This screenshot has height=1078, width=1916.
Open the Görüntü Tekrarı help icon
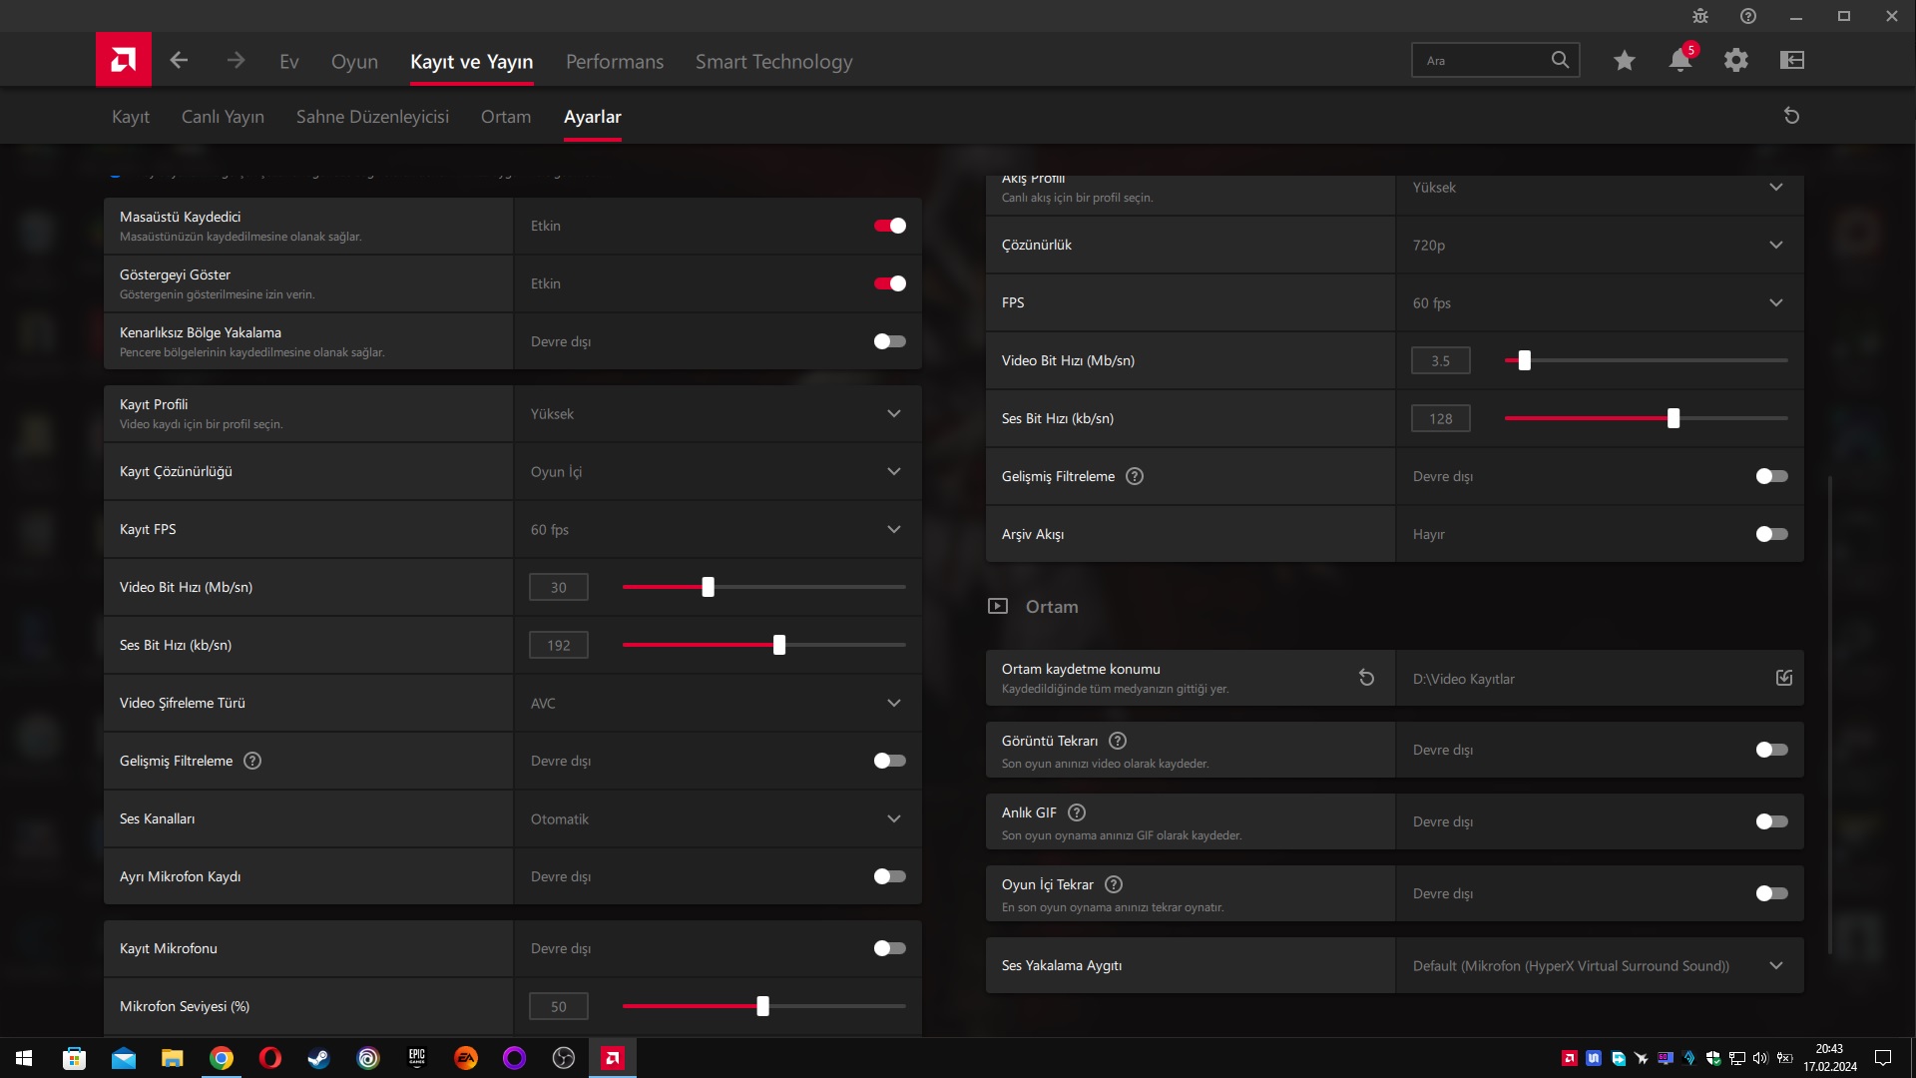click(1118, 741)
